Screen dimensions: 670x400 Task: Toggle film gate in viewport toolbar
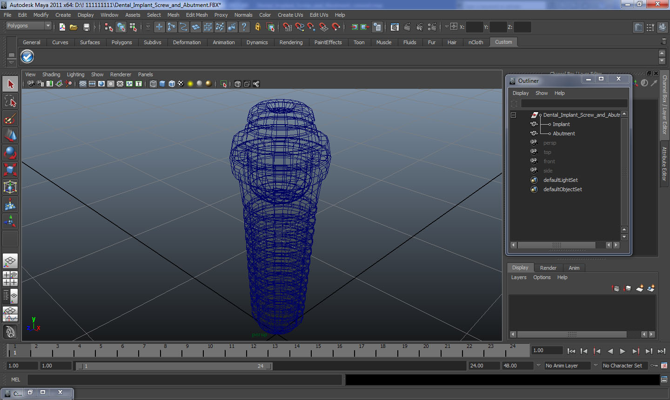(92, 84)
